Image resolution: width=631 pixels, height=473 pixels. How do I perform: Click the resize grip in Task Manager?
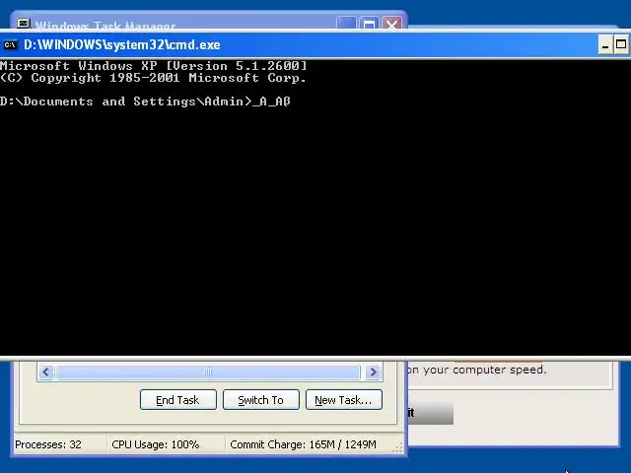[397, 447]
